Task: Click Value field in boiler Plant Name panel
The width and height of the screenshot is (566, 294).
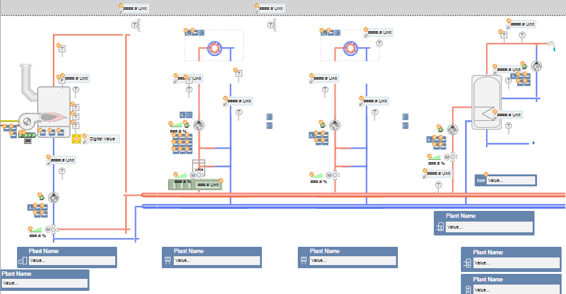Action: [x=71, y=260]
